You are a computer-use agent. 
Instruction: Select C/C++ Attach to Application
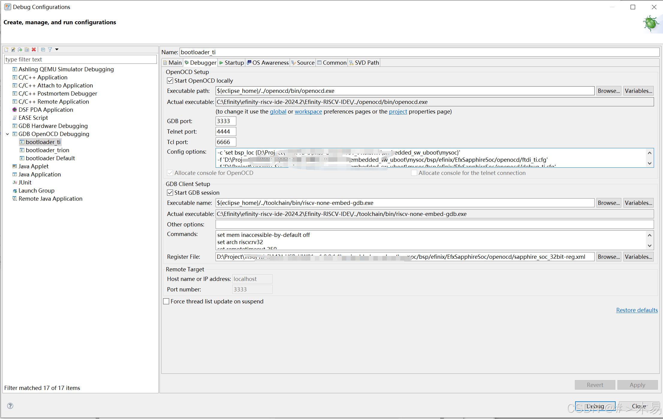(x=55, y=85)
